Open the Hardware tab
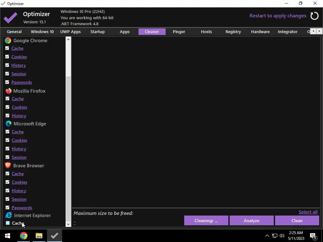Image resolution: width=323 pixels, height=242 pixels. point(260,32)
